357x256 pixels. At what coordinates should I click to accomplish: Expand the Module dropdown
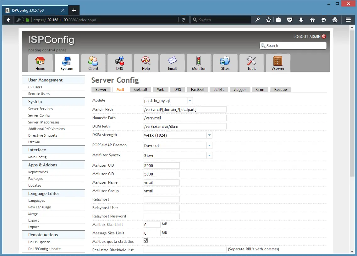coord(190,101)
